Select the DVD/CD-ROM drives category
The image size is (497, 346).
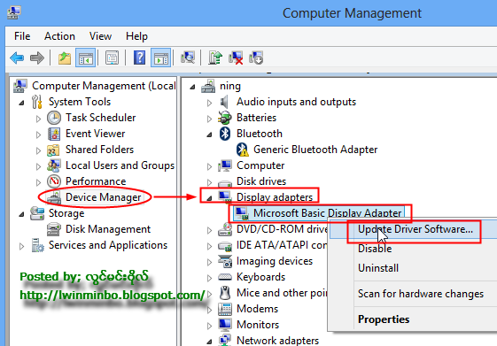[282, 229]
